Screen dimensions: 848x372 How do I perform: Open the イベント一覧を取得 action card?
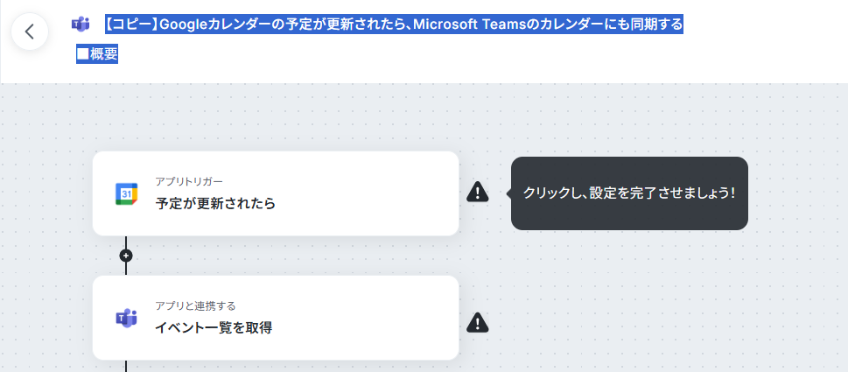[276, 318]
